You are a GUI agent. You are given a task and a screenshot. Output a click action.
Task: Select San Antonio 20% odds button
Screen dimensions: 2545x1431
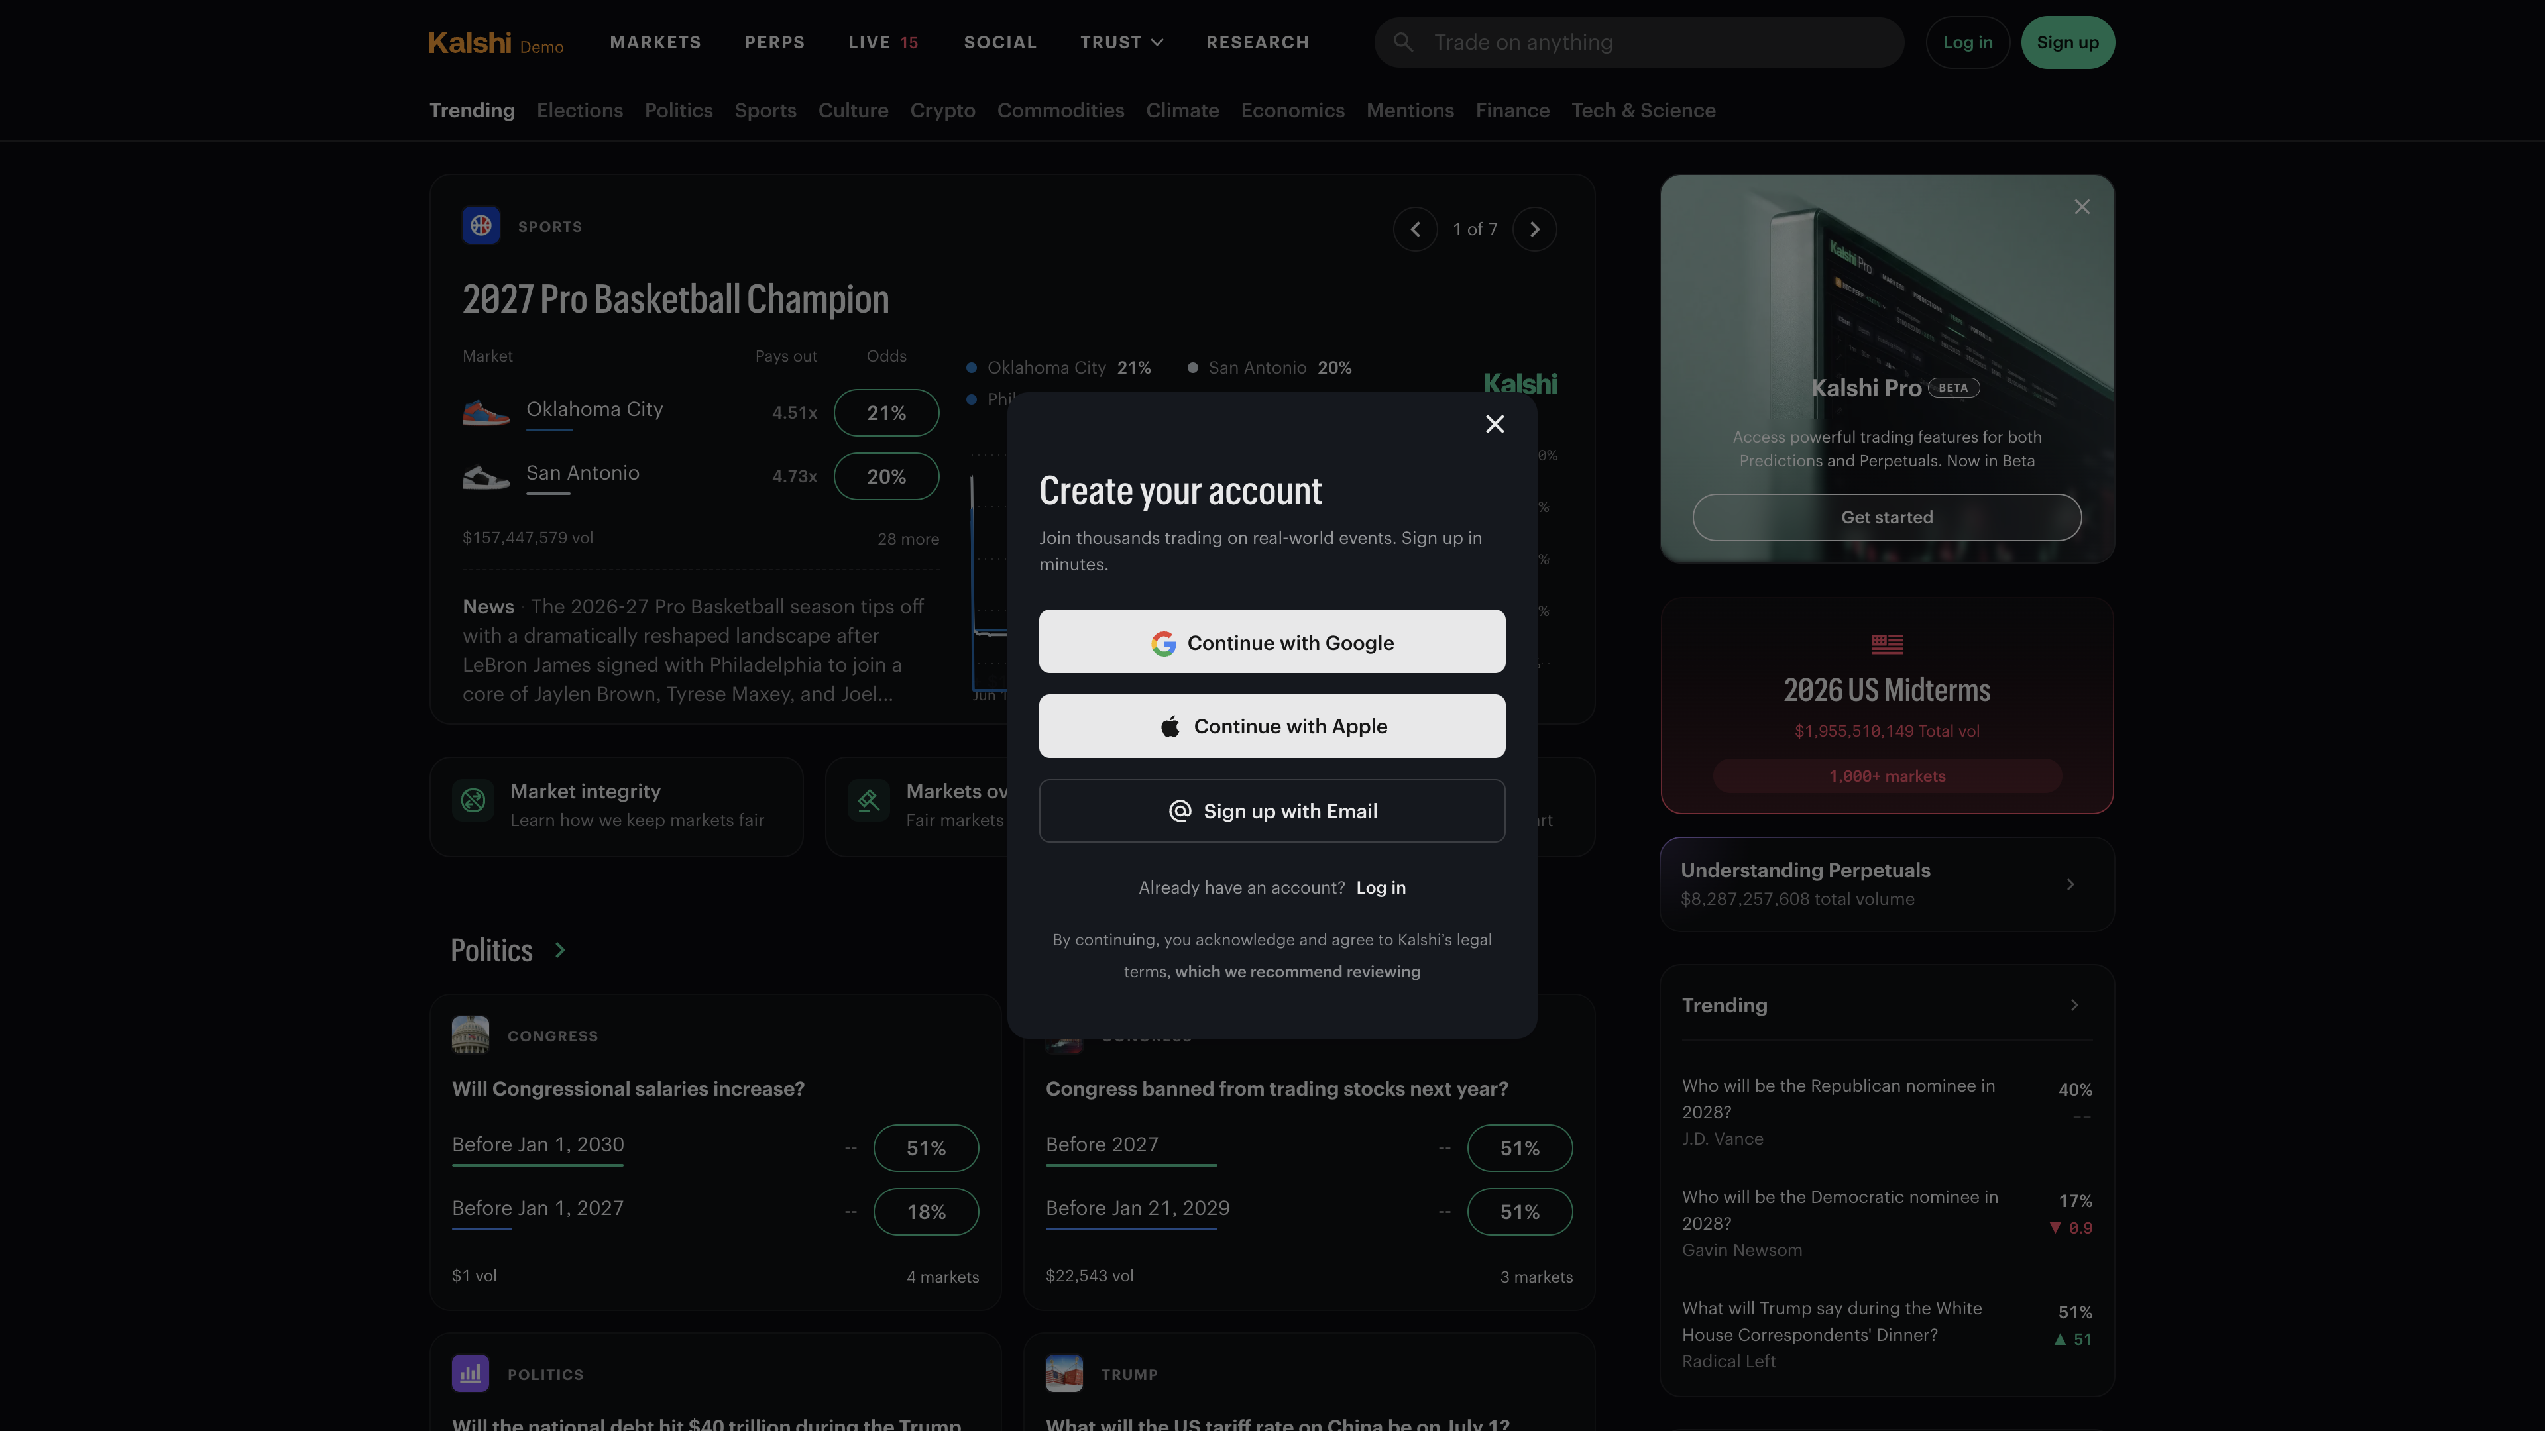tap(886, 476)
